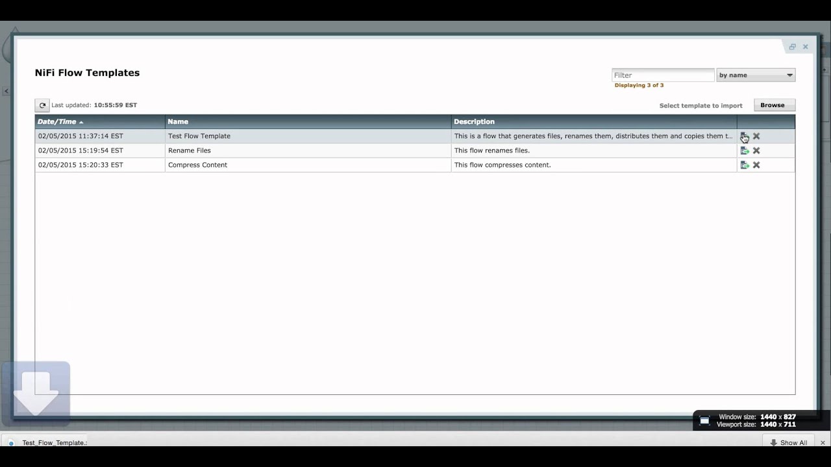Click 'Displaying 3 of 3' status text
The image size is (831, 467).
click(x=639, y=85)
